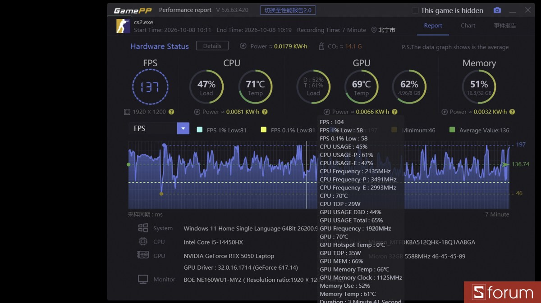Click the GPU 62% 4.96/8 GB gauge
The image size is (541, 303).
409,87
